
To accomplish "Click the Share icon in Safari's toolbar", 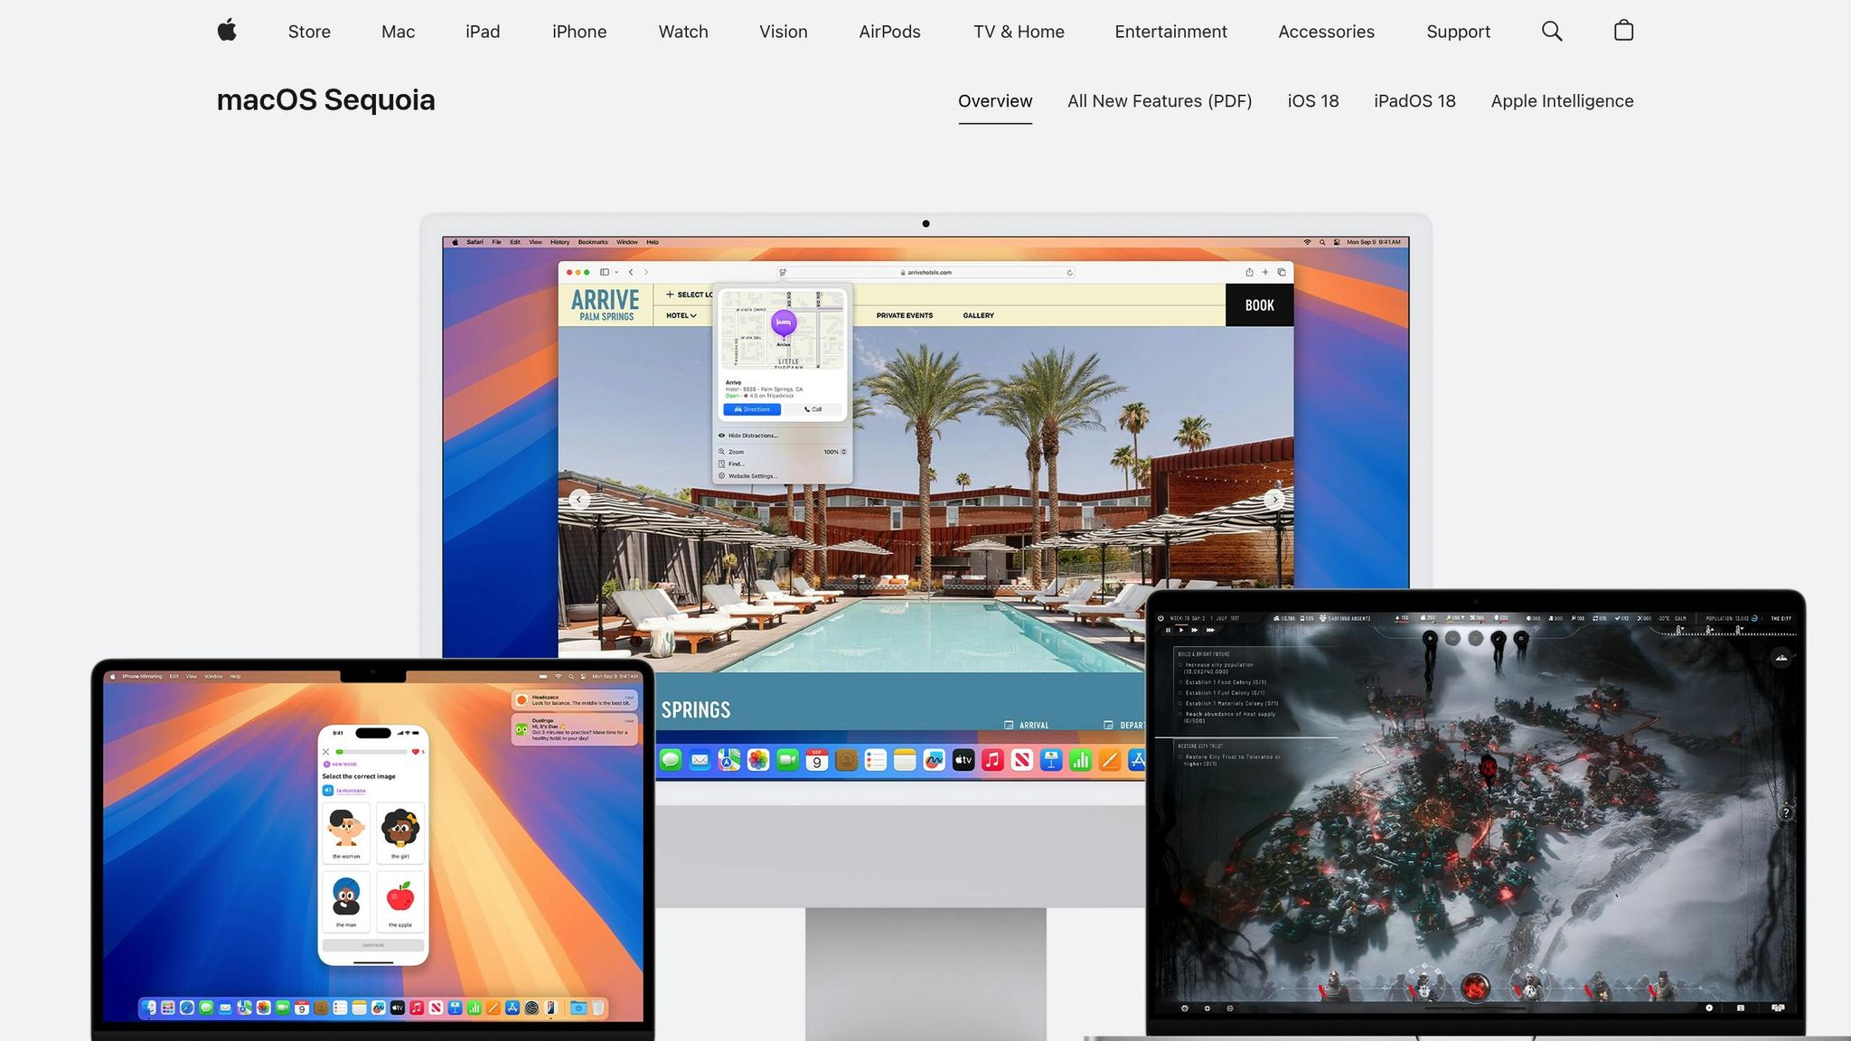I will (1249, 272).
